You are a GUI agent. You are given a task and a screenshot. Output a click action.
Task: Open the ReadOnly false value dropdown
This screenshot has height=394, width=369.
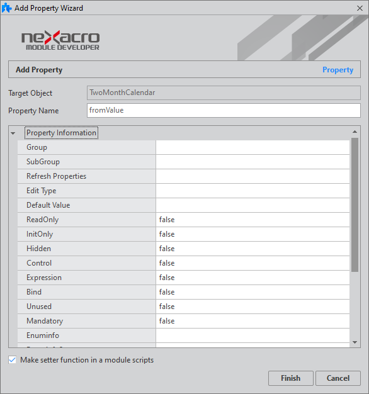pyautogui.click(x=253, y=220)
